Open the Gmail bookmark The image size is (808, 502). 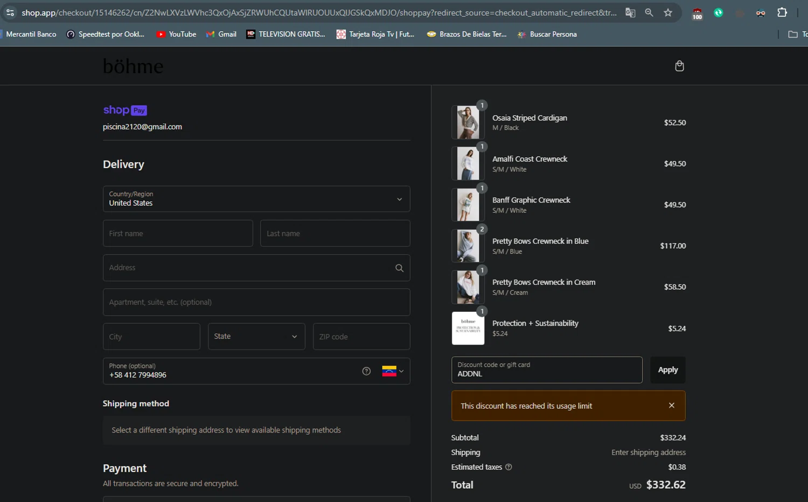click(x=221, y=34)
